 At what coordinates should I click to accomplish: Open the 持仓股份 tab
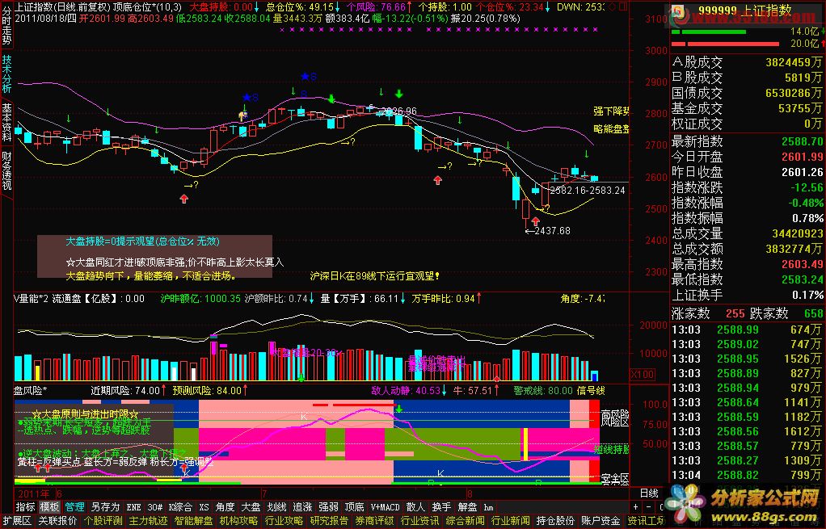(556, 521)
